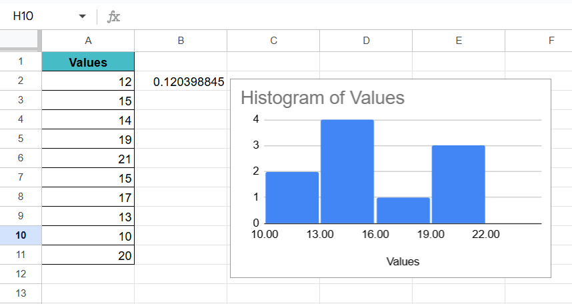
Task: Select highlighted row 10 header
Action: (21, 235)
